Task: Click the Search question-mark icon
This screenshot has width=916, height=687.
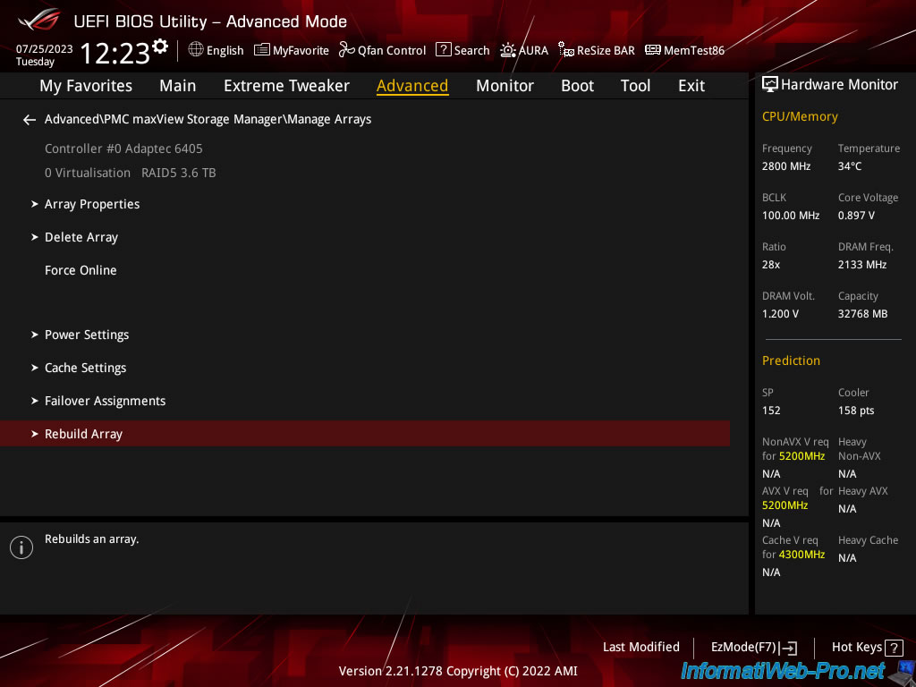Action: [x=444, y=50]
